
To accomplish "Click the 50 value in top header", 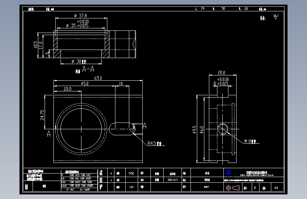I will pos(223,8).
